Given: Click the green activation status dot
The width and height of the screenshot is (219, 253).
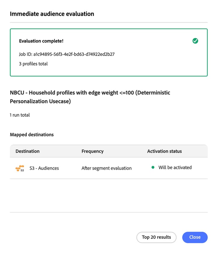Looking at the screenshot, I should (153, 167).
